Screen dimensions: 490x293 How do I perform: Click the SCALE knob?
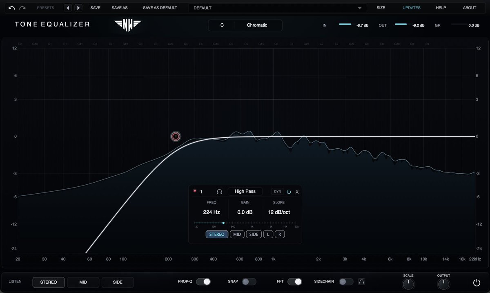click(x=408, y=284)
